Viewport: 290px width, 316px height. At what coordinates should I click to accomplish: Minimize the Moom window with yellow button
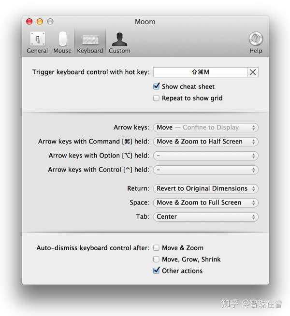pyautogui.click(x=40, y=22)
